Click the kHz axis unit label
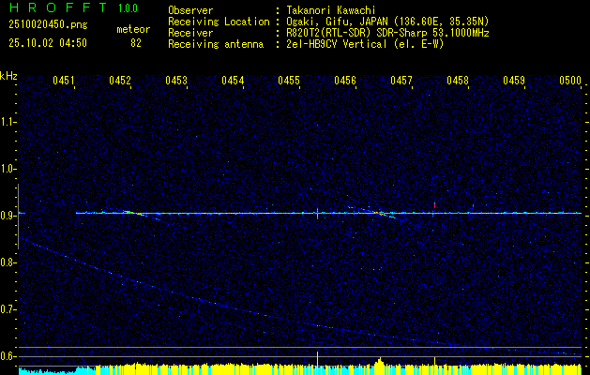 (8, 75)
